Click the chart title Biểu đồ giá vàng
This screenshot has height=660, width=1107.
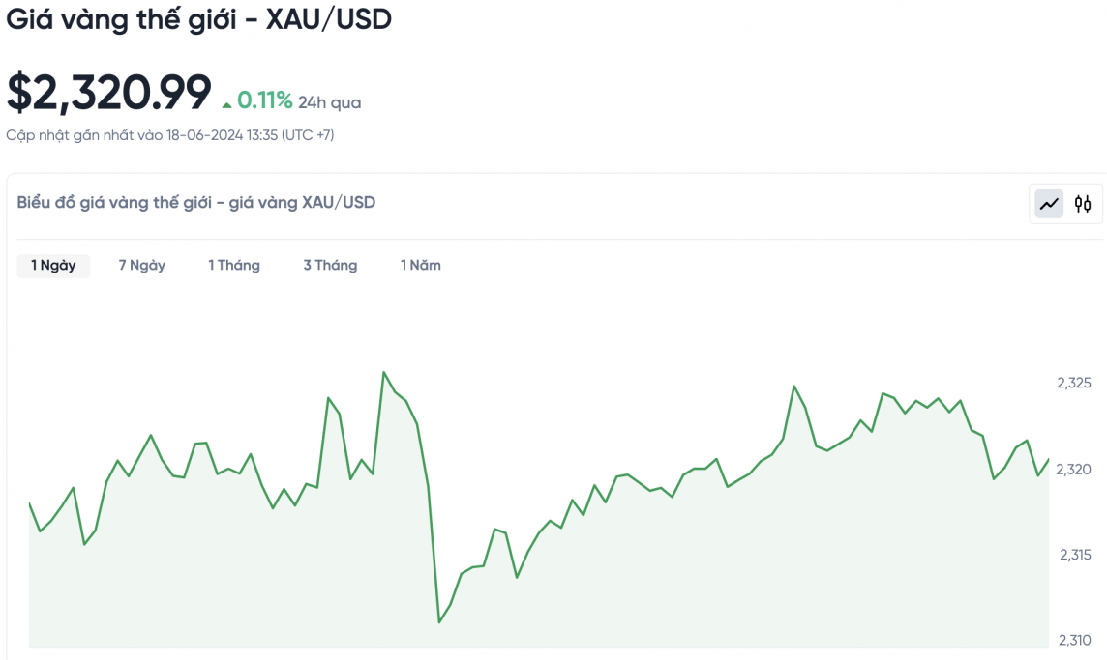pyautogui.click(x=196, y=202)
